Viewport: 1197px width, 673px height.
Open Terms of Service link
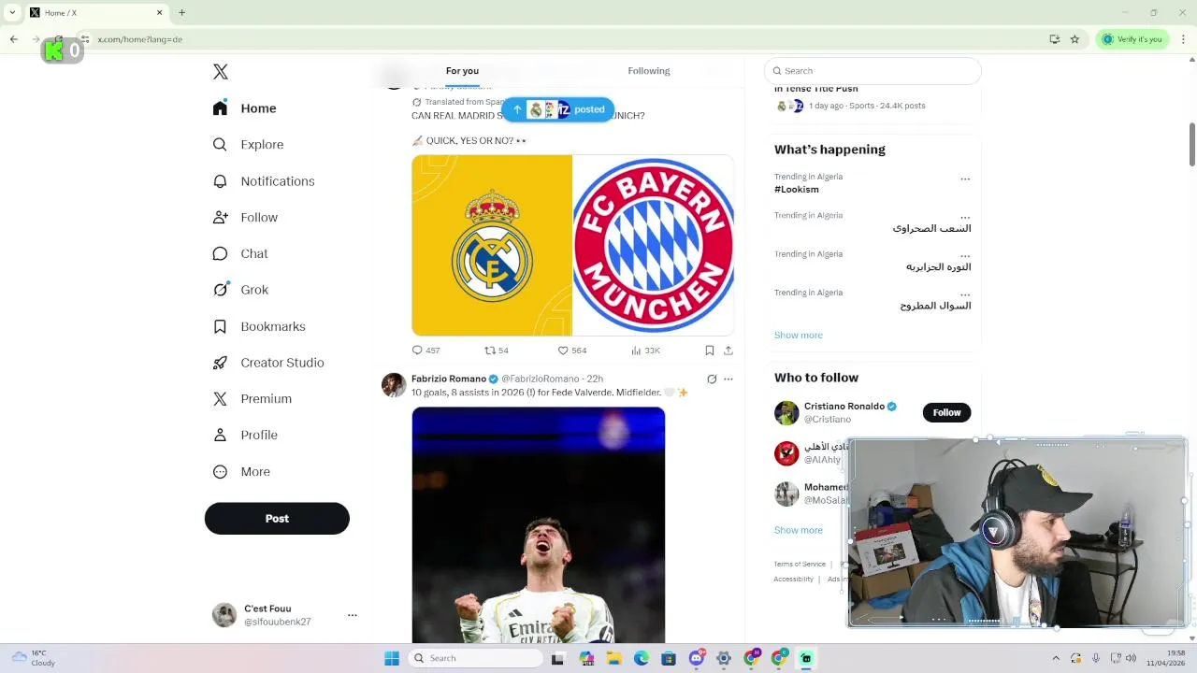pyautogui.click(x=800, y=565)
